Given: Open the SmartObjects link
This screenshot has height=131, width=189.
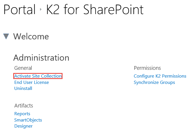Looking at the screenshot, I should click(x=28, y=120).
